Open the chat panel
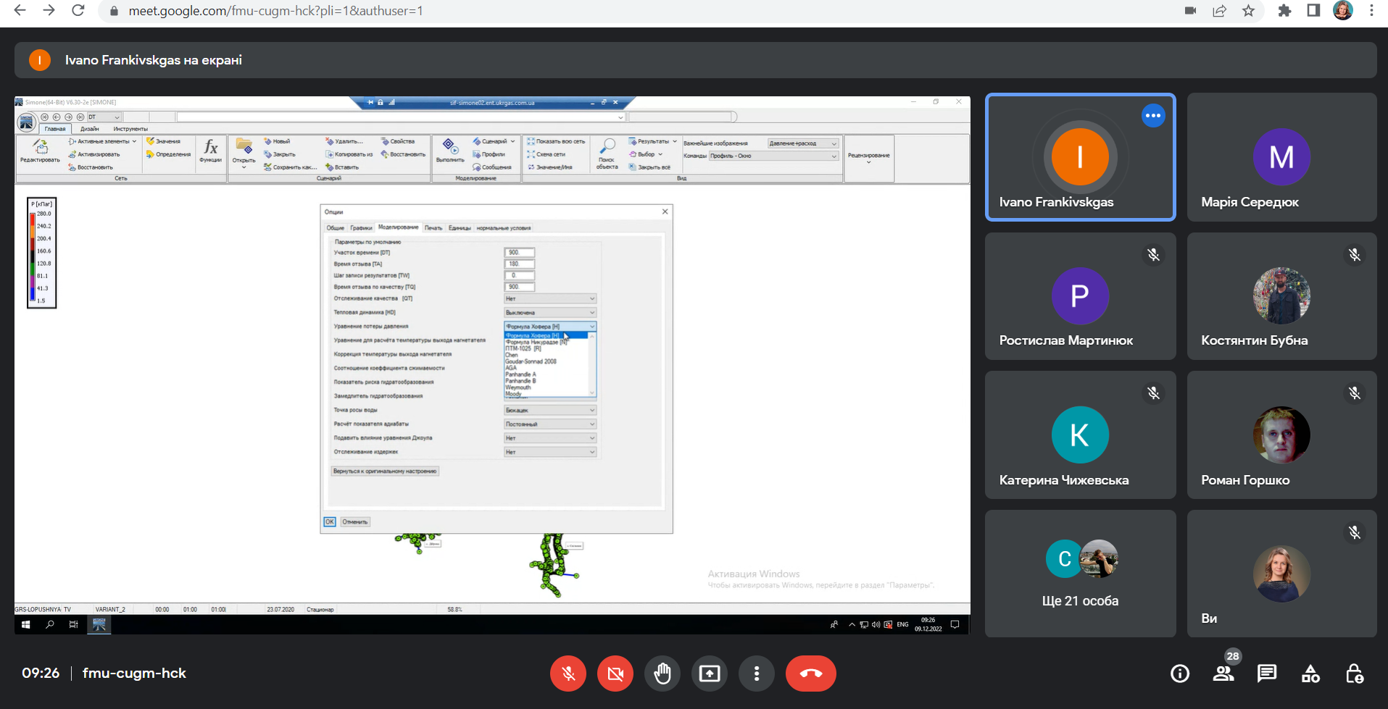Screen dimensions: 1388x709 [1267, 674]
